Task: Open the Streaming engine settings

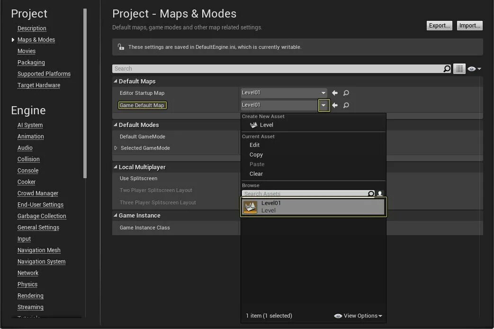Action: coord(31,307)
